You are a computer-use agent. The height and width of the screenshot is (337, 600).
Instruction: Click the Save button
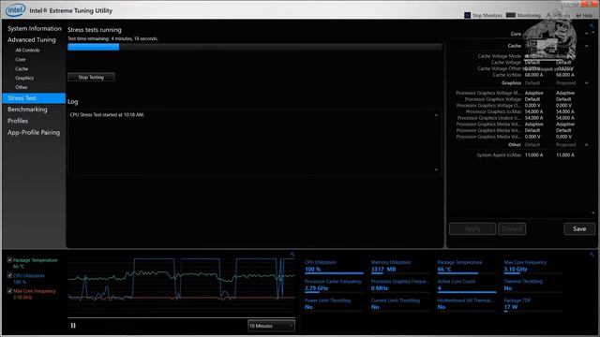[579, 228]
